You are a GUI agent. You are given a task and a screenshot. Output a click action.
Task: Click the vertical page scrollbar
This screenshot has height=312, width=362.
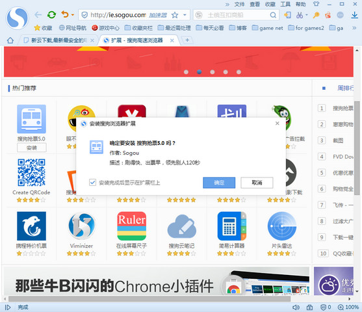tap(357, 148)
